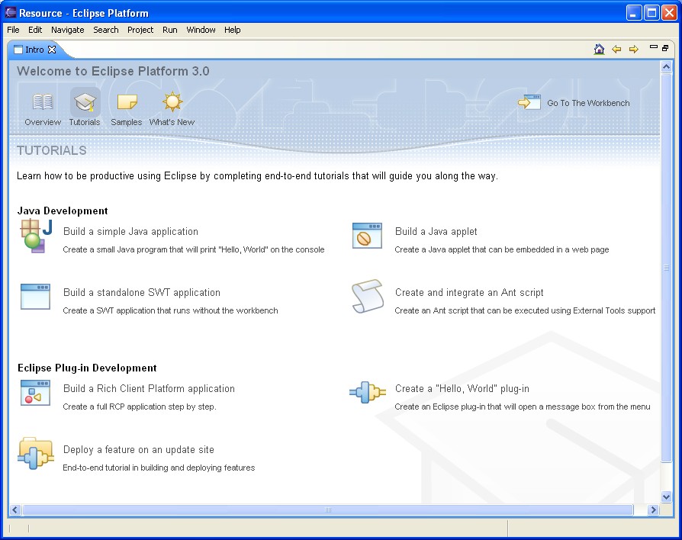Click the Rich Client Platform application icon
682x540 pixels.
pos(35,393)
